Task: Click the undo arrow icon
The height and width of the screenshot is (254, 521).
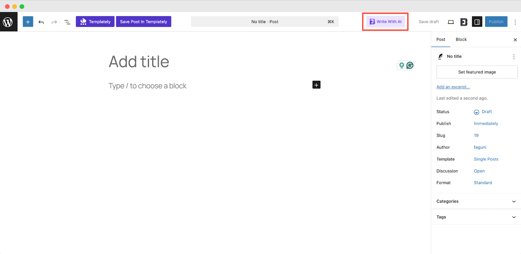Action: click(41, 22)
